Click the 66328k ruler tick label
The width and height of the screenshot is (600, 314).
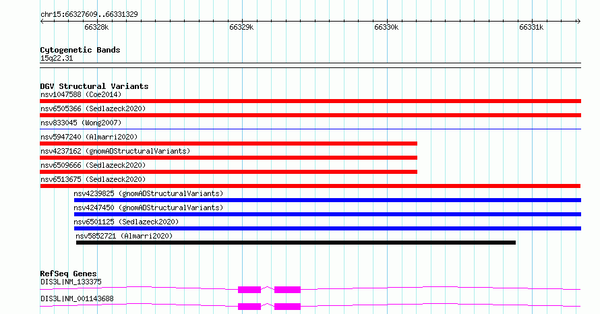[96, 27]
